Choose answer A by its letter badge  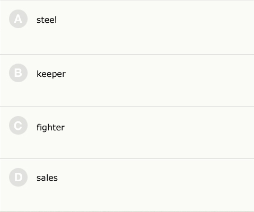[18, 19]
